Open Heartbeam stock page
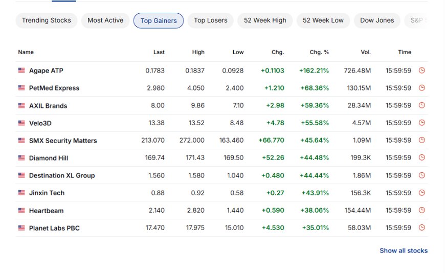Screen dimensions: 445x273 click(x=46, y=211)
